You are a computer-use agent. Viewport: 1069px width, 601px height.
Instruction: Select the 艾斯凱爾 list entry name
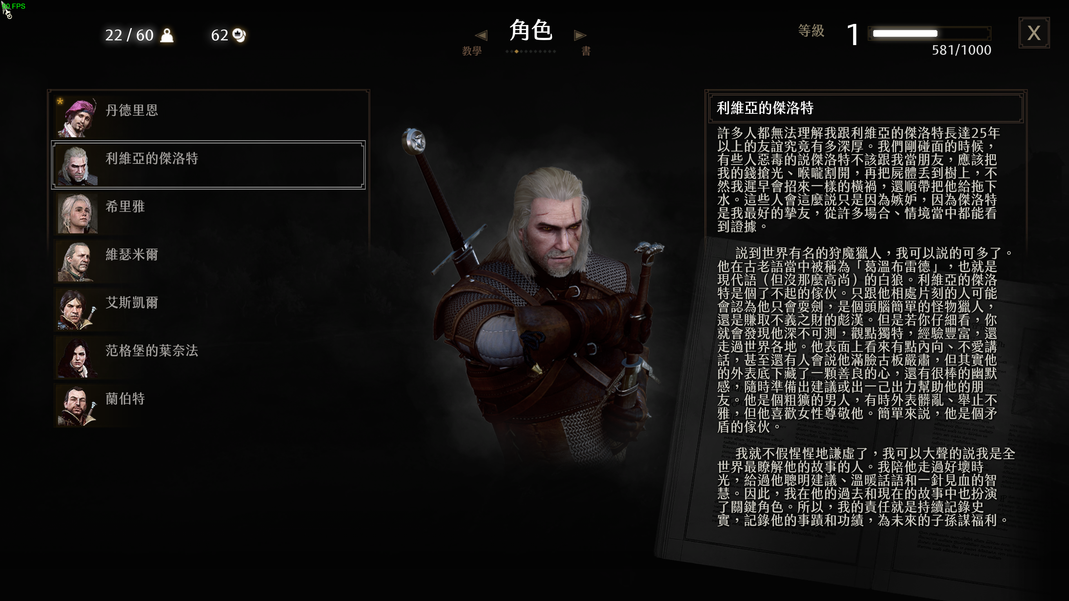(132, 302)
